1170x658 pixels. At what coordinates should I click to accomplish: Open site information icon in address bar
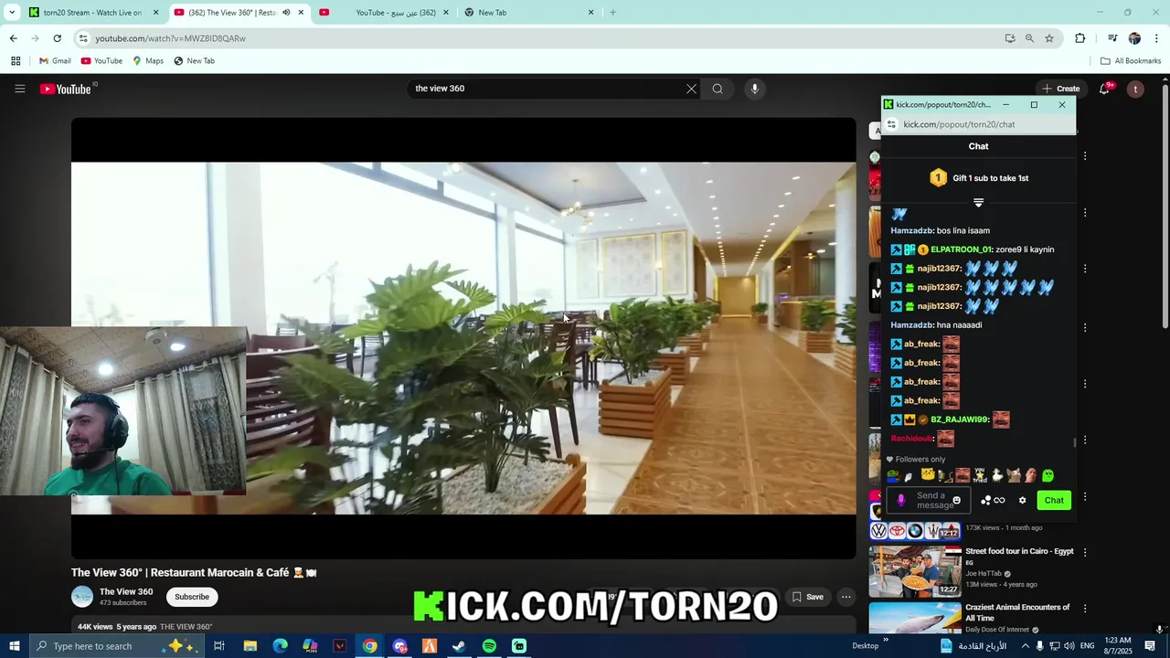[83, 38]
